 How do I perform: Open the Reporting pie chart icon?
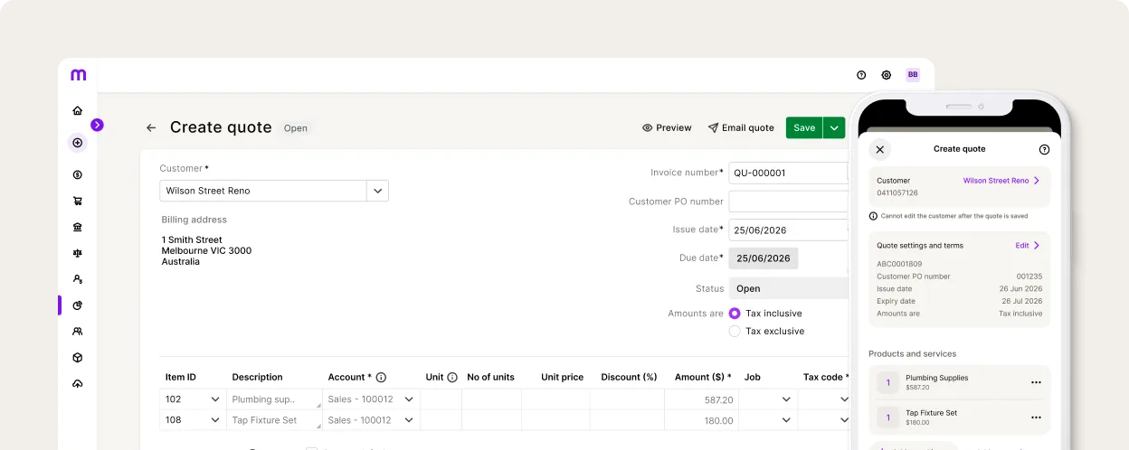pos(77,305)
